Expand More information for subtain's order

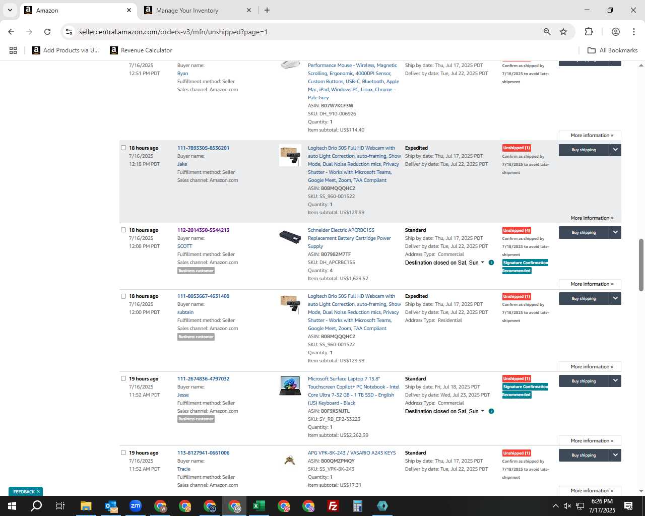[590, 367]
